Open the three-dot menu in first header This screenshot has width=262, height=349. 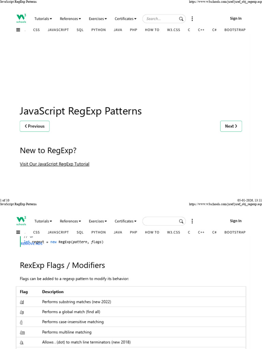[192, 19]
